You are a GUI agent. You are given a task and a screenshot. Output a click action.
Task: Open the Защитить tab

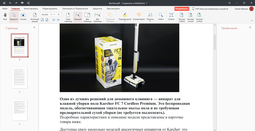coord(97,9)
